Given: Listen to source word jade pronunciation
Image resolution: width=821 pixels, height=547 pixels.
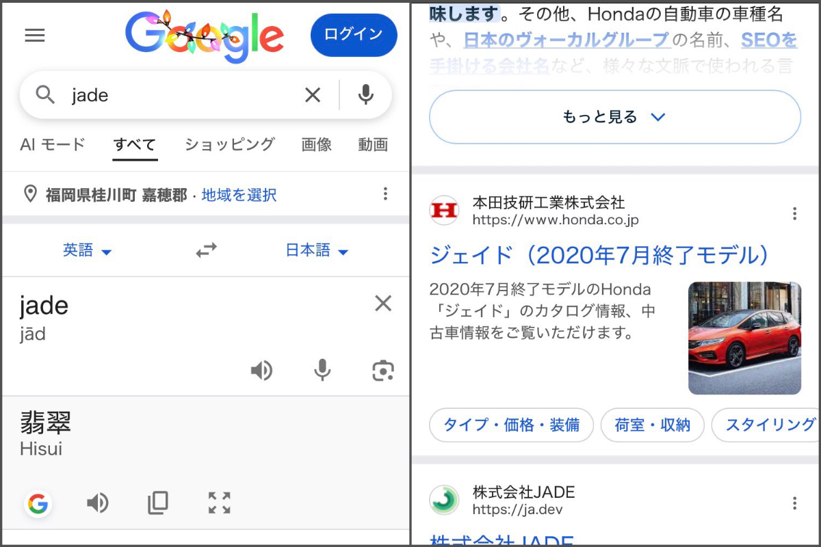Looking at the screenshot, I should click(261, 371).
